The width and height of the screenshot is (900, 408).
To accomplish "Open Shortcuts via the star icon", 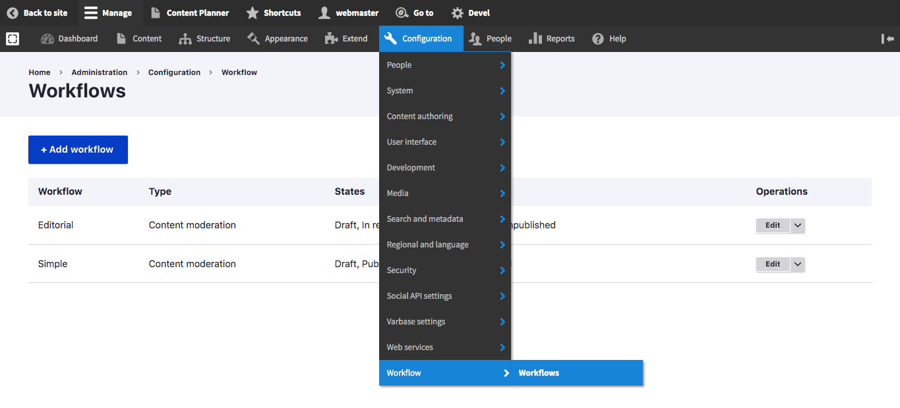I will tap(252, 13).
